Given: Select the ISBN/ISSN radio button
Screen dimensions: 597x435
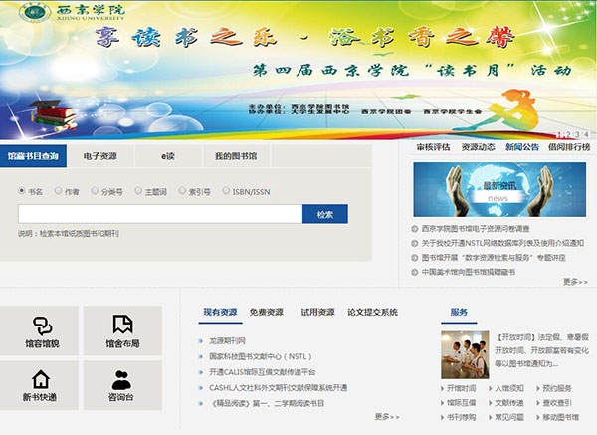Looking at the screenshot, I should [x=226, y=190].
